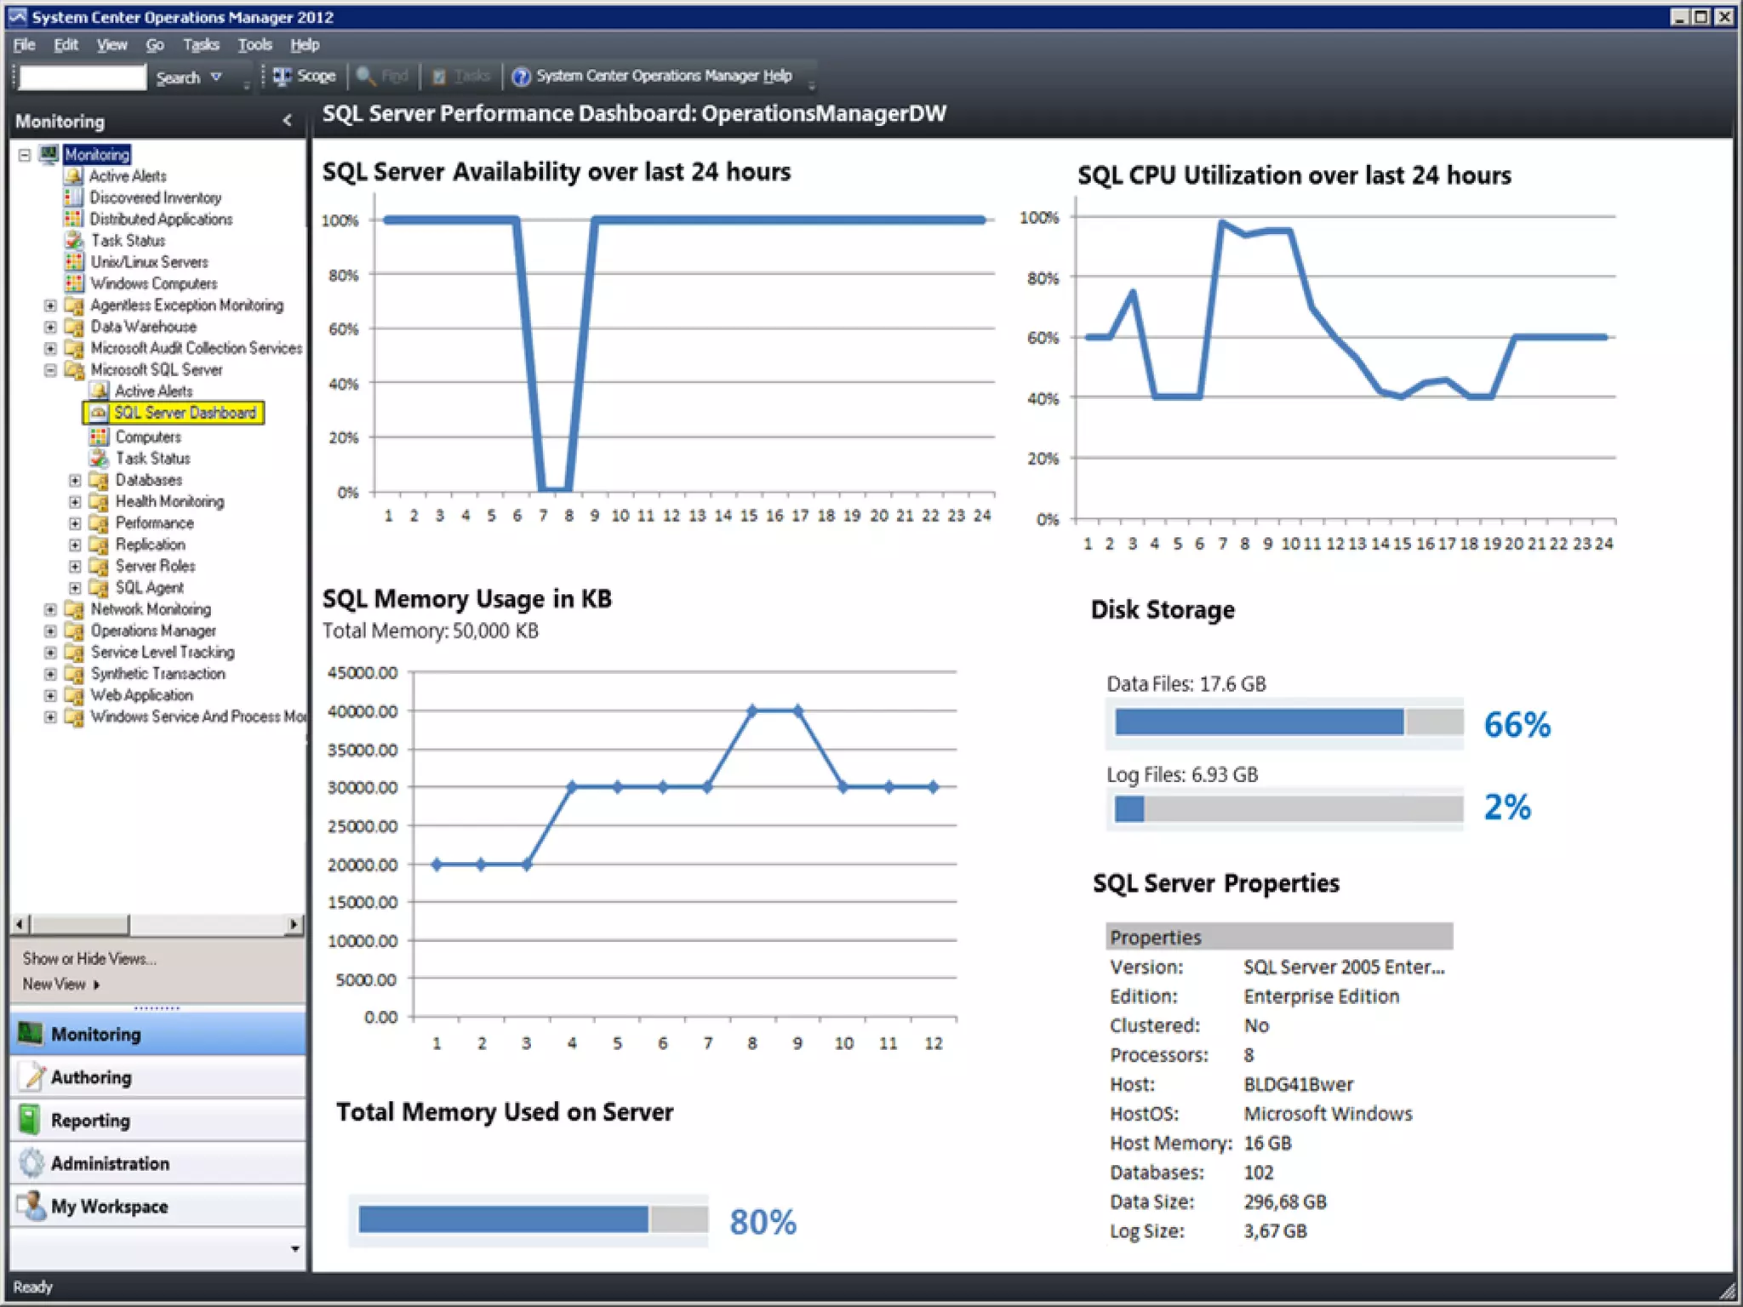
Task: Open My Workspace icon
Action: pyautogui.click(x=31, y=1206)
